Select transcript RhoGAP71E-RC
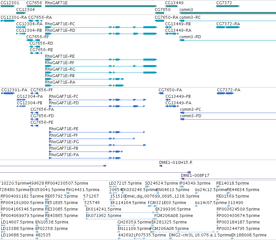This screenshot has height=240, width=276. click(101, 27)
